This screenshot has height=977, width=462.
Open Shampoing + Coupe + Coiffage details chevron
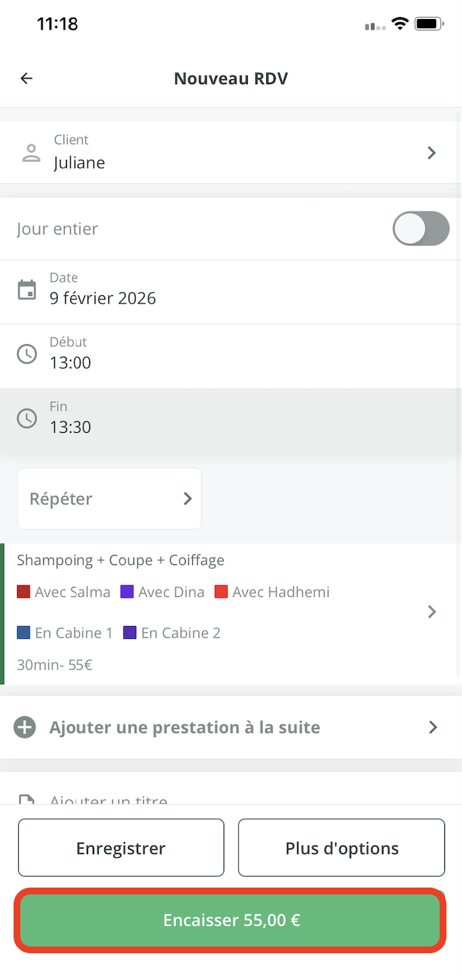(x=432, y=612)
